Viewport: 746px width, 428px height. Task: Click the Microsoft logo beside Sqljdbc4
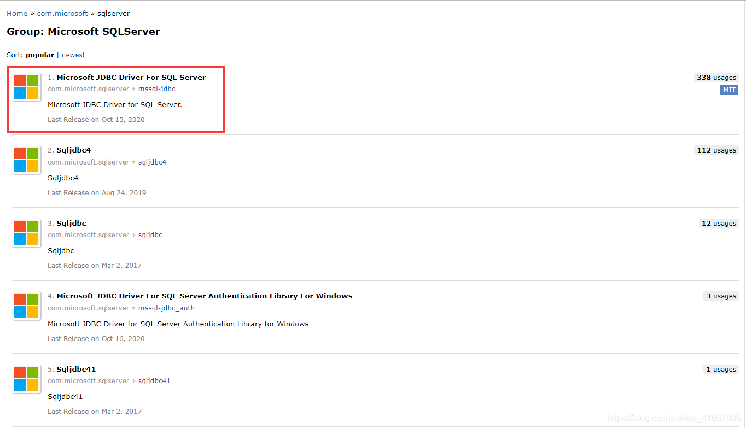pos(26,159)
